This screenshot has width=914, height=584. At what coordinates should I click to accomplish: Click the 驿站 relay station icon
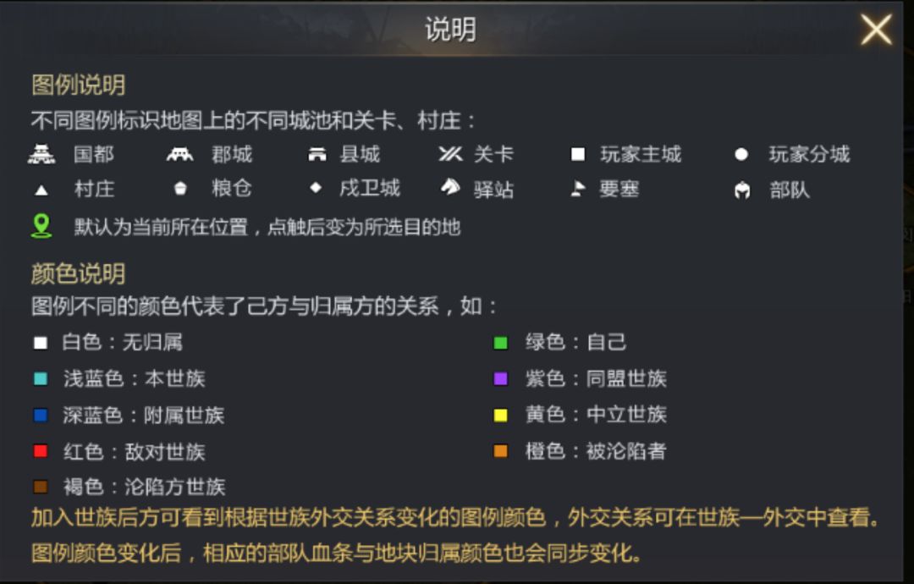450,188
